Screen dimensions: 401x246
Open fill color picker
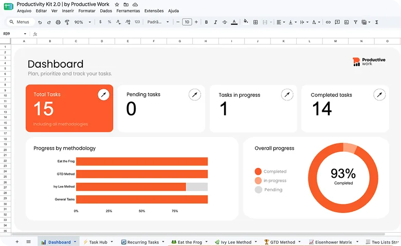(x=246, y=22)
